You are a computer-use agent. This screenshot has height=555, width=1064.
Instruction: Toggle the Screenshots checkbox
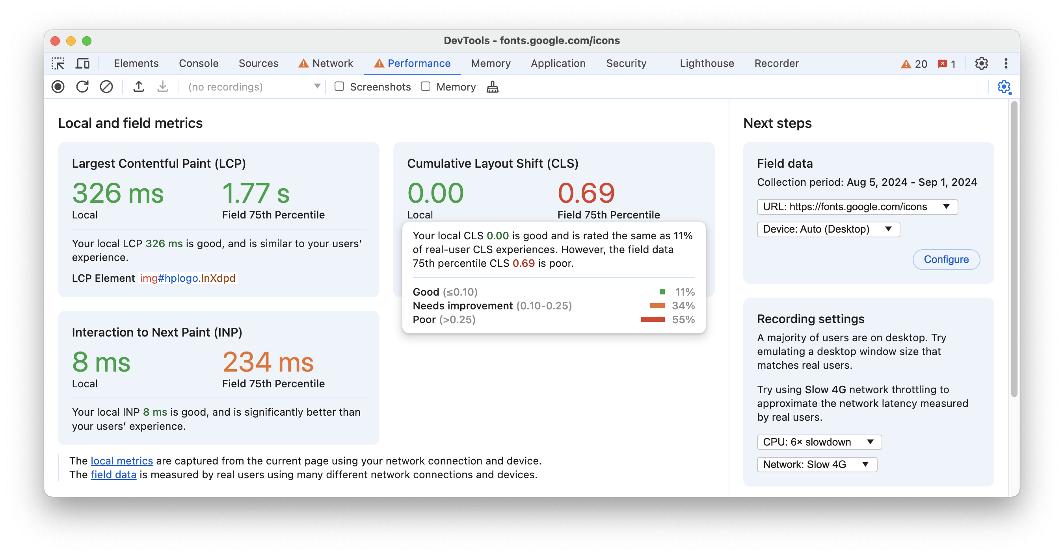coord(339,87)
